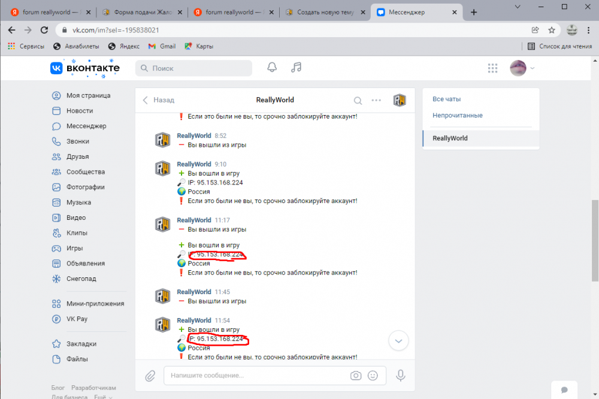Click the camera icon in message box

click(356, 376)
